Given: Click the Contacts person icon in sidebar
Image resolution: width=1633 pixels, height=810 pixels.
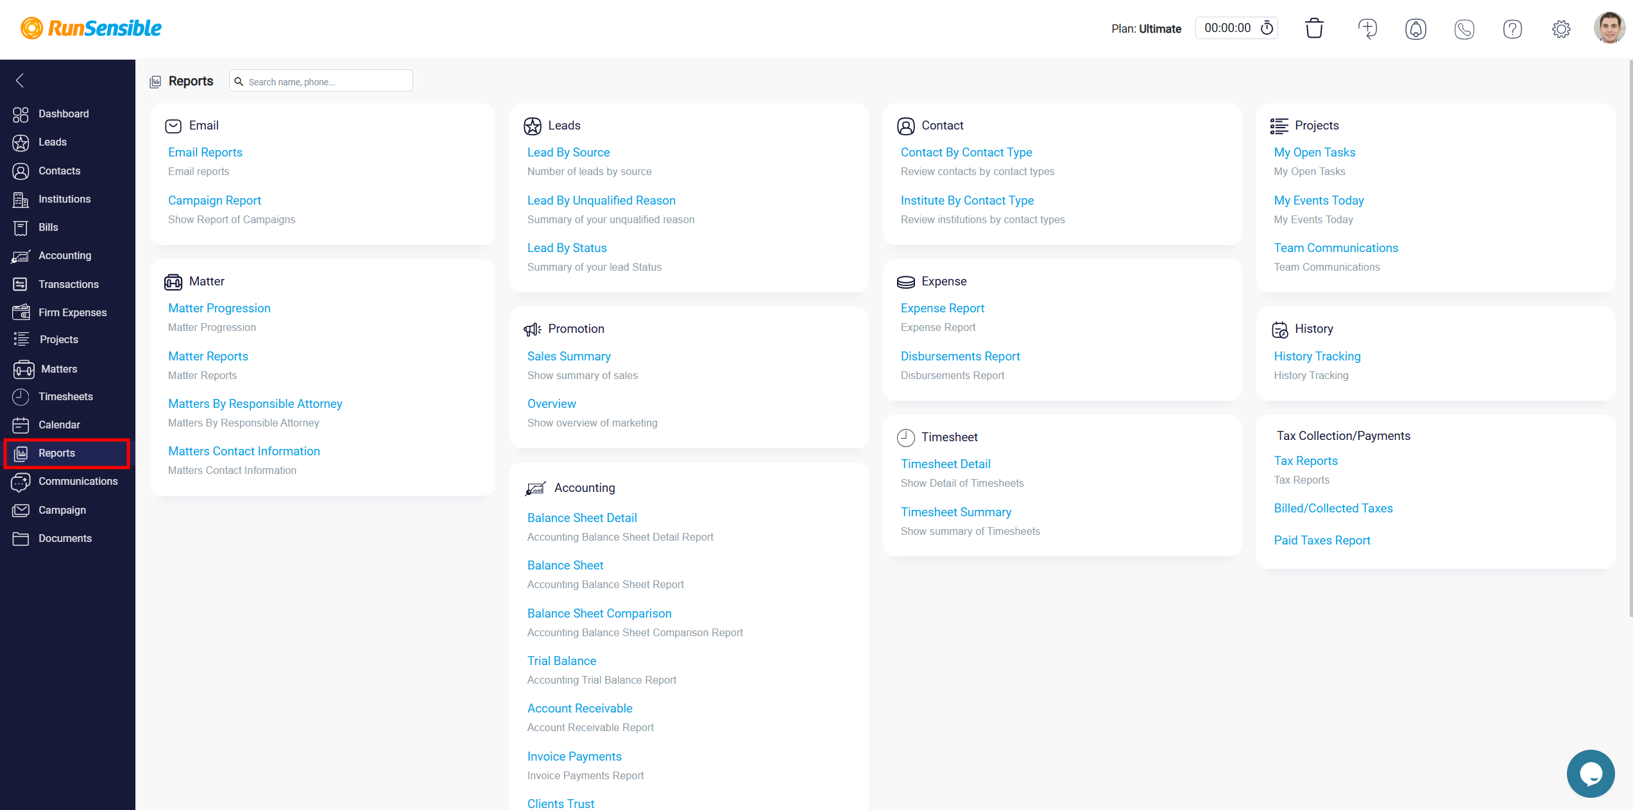Looking at the screenshot, I should point(21,171).
